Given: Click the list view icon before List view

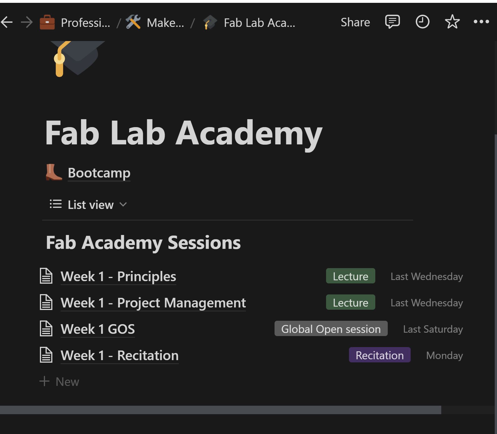Looking at the screenshot, I should 55,204.
